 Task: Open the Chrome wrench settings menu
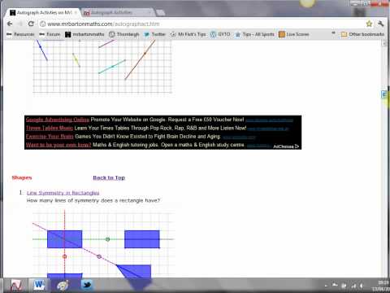tap(380, 24)
